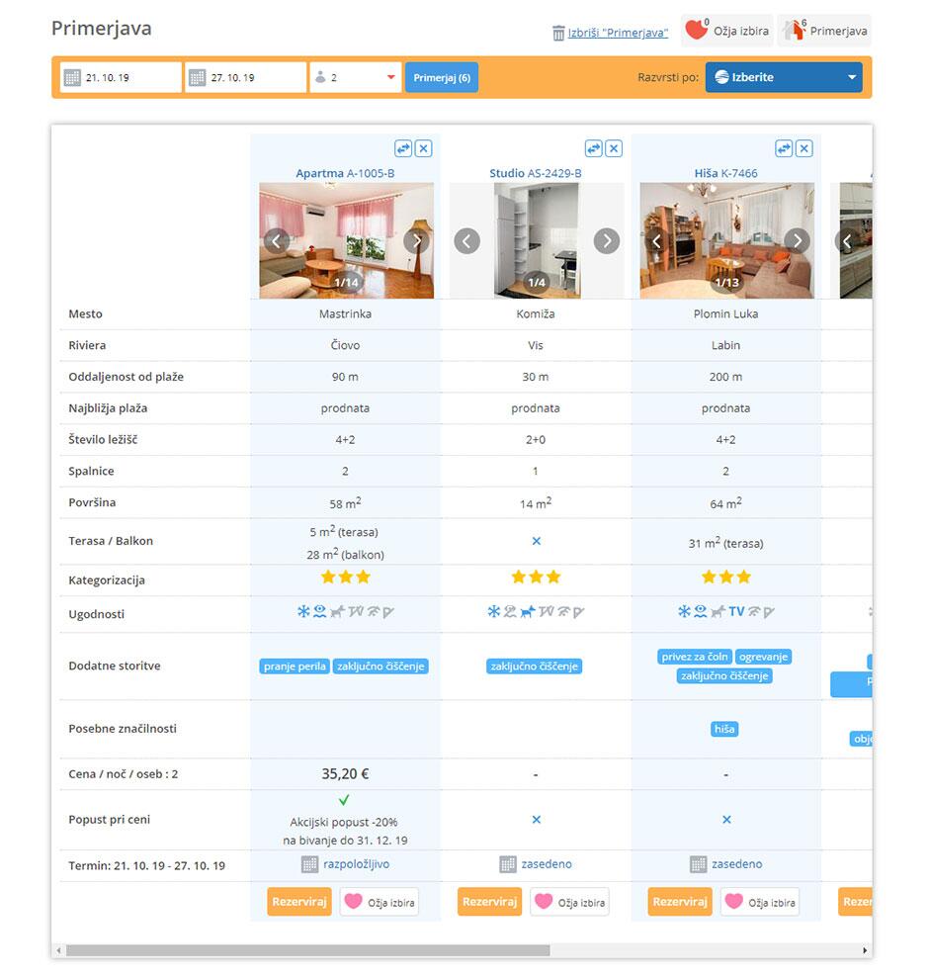The height and width of the screenshot is (978, 929).
Task: Open the guest count dropdown showing 2
Action: pyautogui.click(x=355, y=77)
